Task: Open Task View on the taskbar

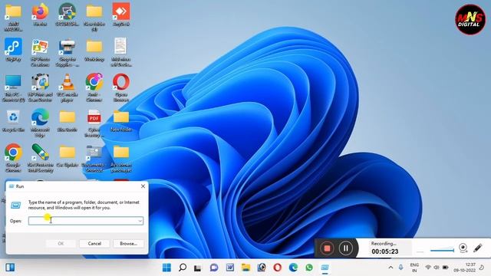Action: 198,268
